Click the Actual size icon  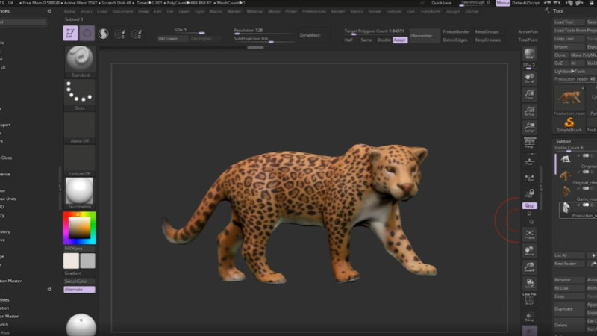click(529, 111)
